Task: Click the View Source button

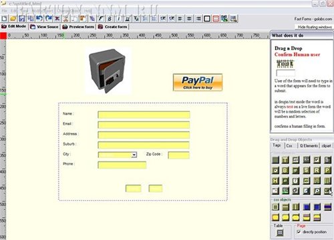Action: pyautogui.click(x=45, y=27)
